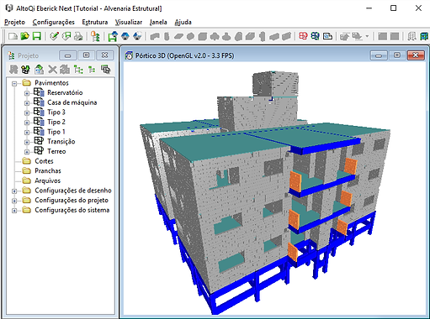Expand all tree nodes icon in Projeto panel

point(78,69)
